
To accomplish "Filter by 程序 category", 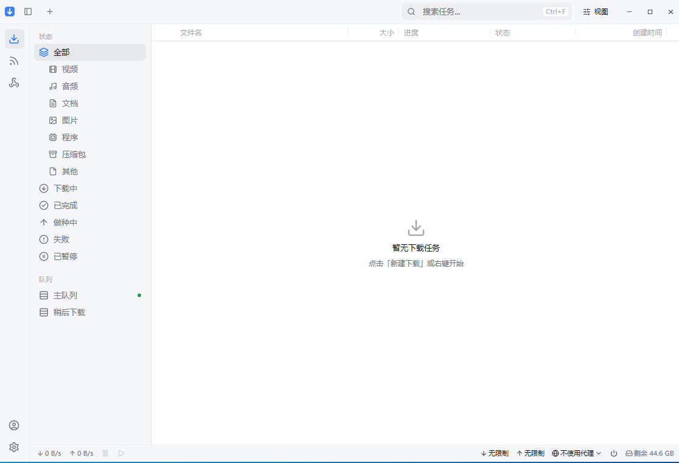I will (90, 137).
